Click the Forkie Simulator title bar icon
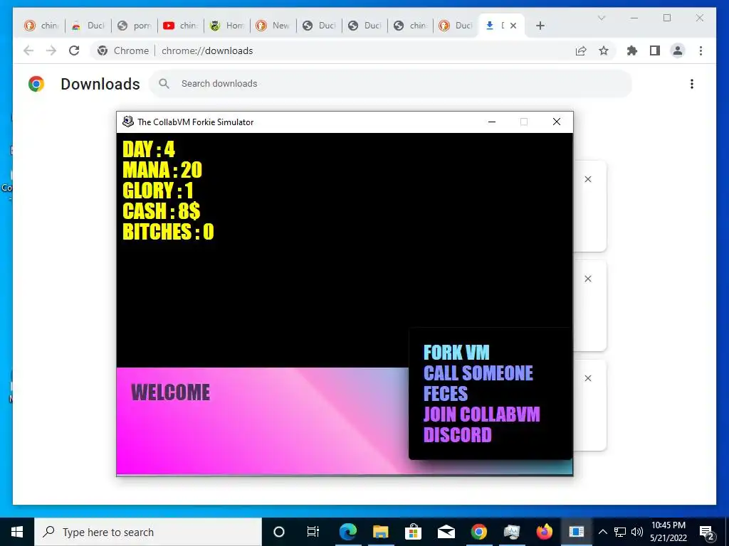Screen dimensions: 729x546 tap(128, 122)
